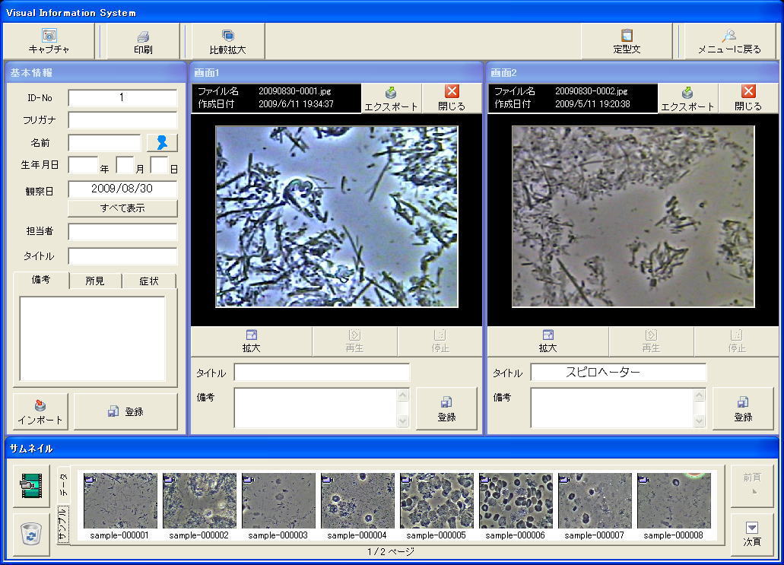Click the film video icon in thumbnail panel

(31, 484)
